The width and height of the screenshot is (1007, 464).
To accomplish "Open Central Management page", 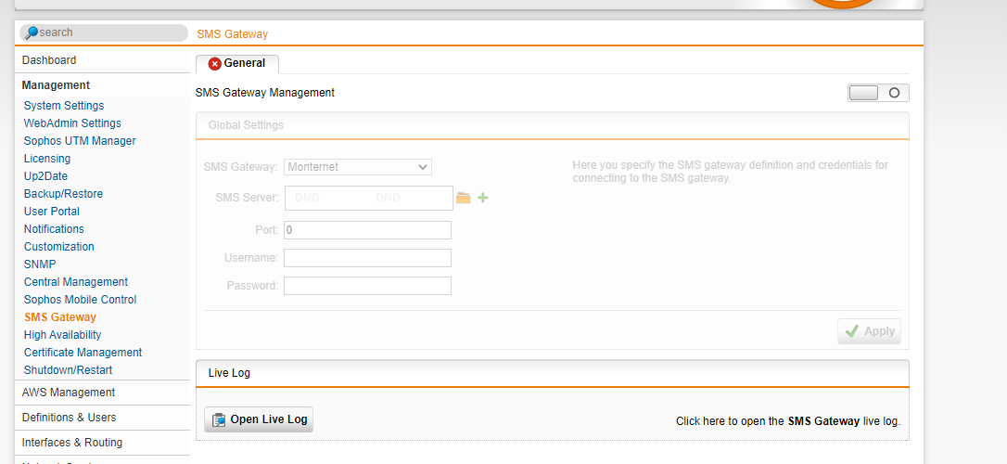I will [x=76, y=282].
